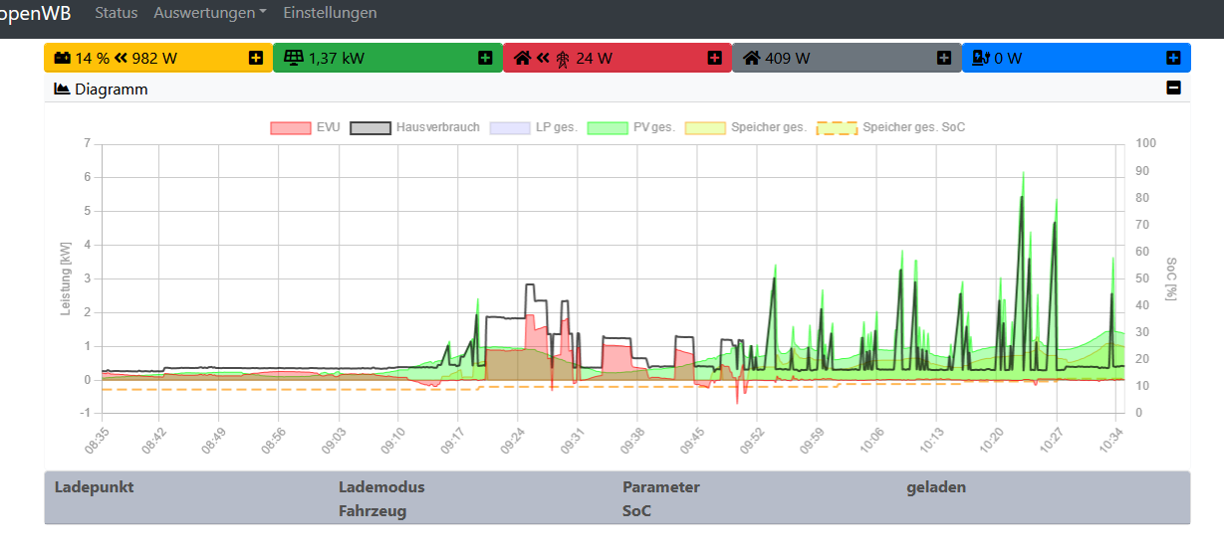Image resolution: width=1224 pixels, height=554 pixels.
Task: Click the Diagramm panel title
Action: click(111, 89)
